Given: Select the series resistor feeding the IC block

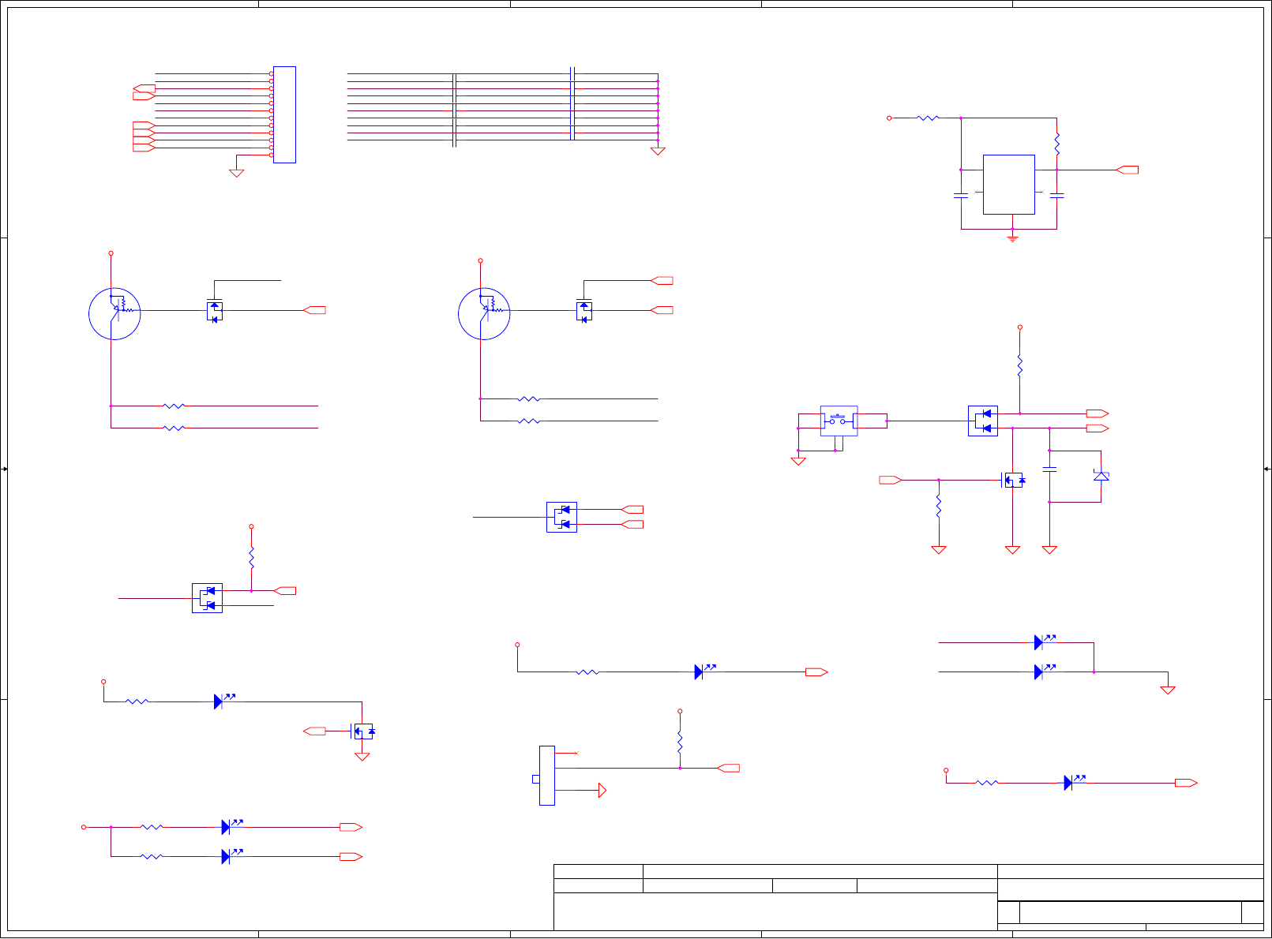Looking at the screenshot, I should [x=928, y=118].
